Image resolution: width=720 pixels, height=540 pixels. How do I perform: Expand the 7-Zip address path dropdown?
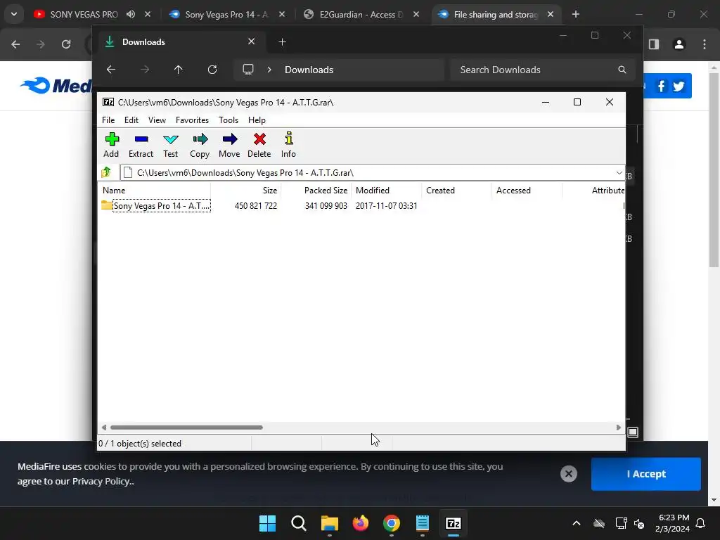[x=619, y=173]
